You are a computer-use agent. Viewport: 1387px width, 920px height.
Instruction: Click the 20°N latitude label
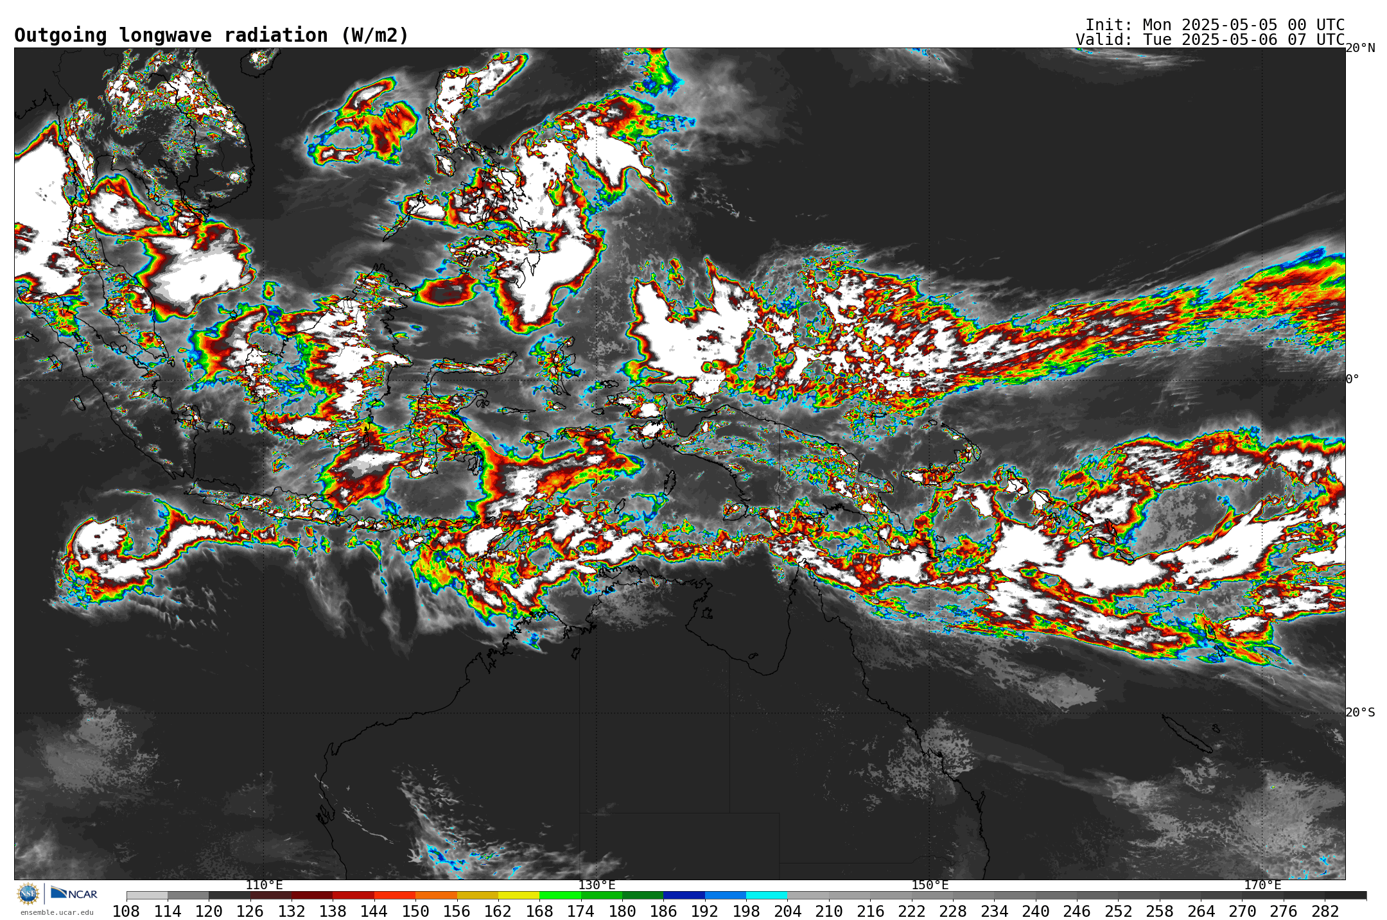click(1360, 48)
